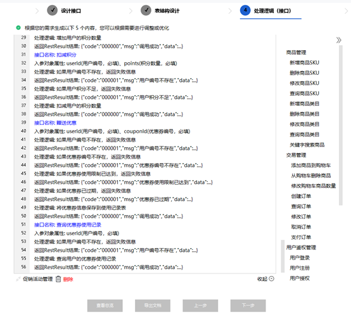The image size is (351, 314).
Task: Click the red 删除 link
Action: pyautogui.click(x=68, y=279)
